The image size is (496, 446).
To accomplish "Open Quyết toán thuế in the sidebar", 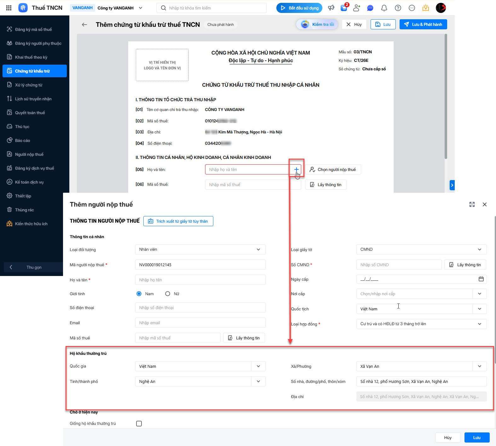I will click(30, 113).
